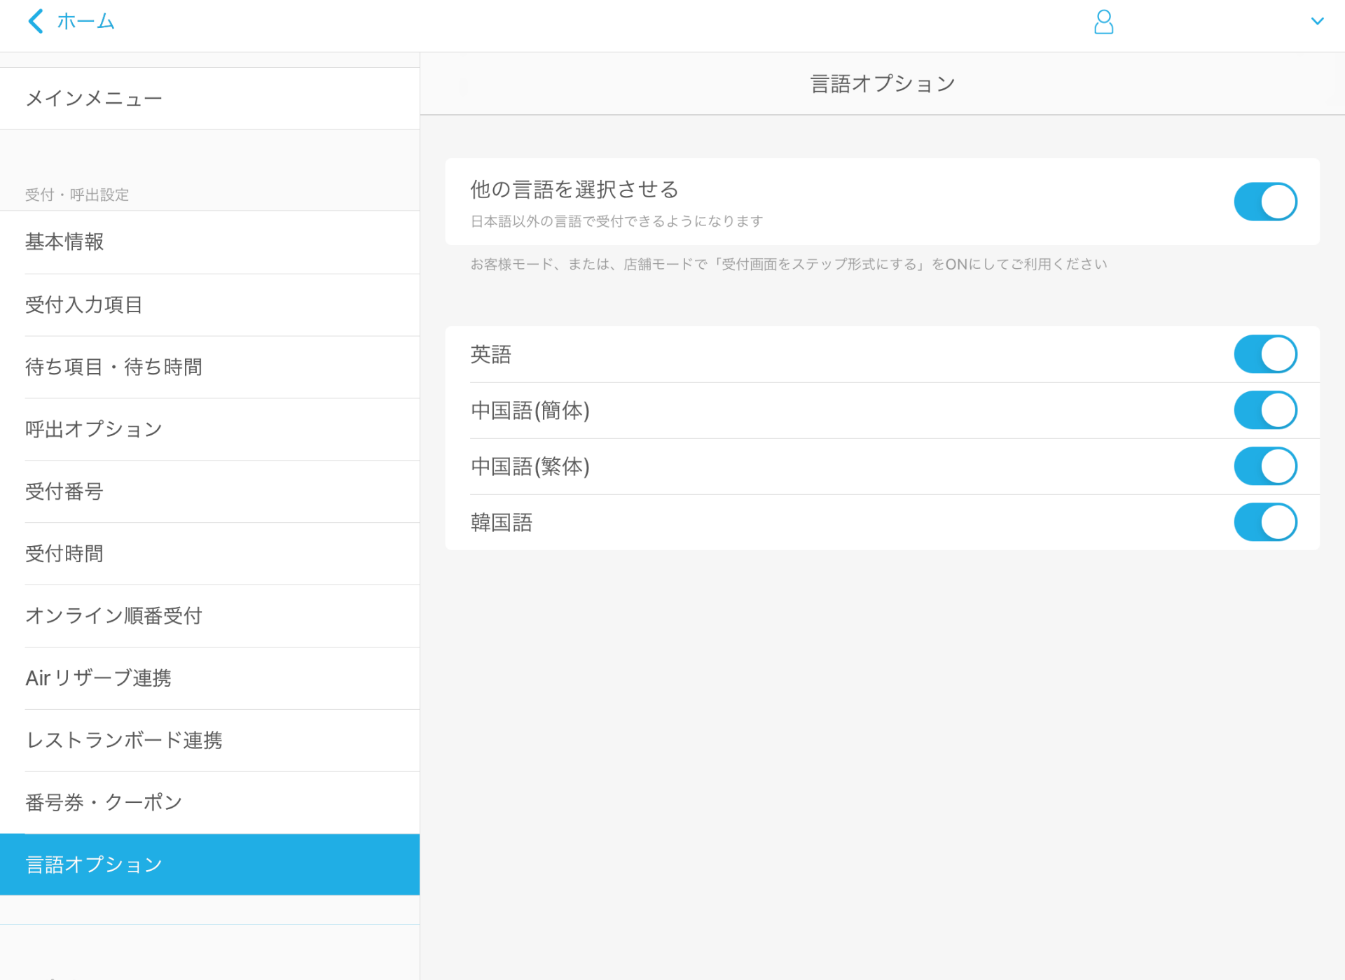The image size is (1345, 980).
Task: Open メインメニュー
Action: pyautogui.click(x=93, y=98)
